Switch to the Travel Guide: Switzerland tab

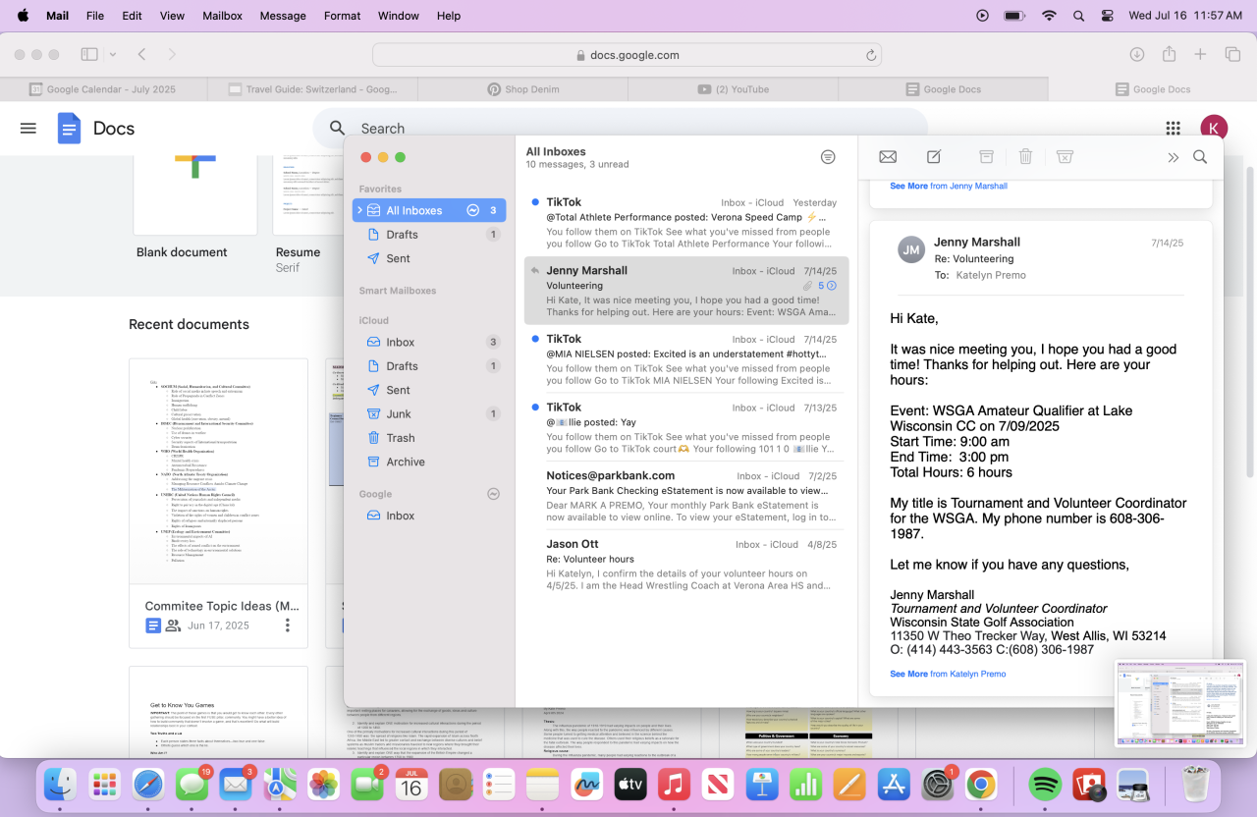pyautogui.click(x=313, y=89)
